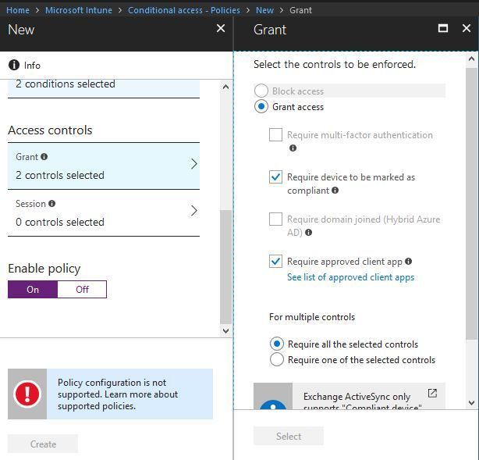Screen dimensions: 479x460
Task: Uncheck Require approved client app checkbox
Action: (275, 262)
